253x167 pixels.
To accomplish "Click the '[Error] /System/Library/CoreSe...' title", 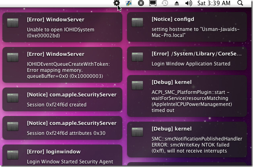I will 197,54.
